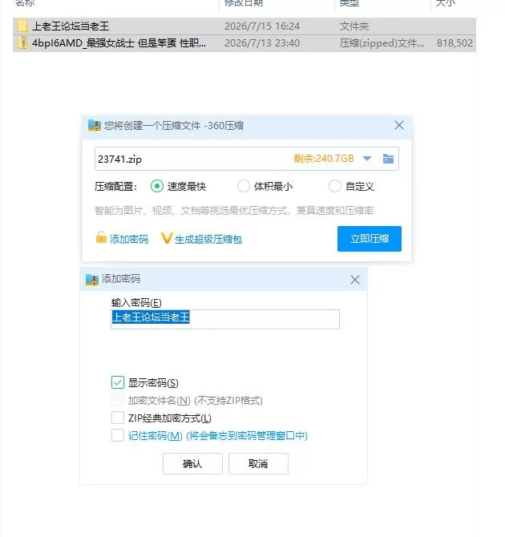The image size is (505, 537).
Task: Click the zip file icon of 4bpI6AMD archive
Action: click(x=22, y=42)
